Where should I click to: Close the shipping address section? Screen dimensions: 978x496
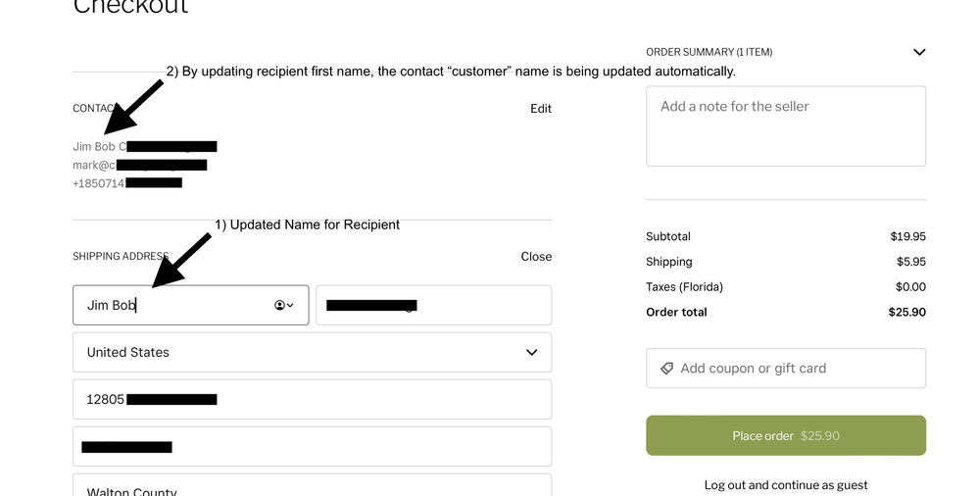click(x=536, y=257)
